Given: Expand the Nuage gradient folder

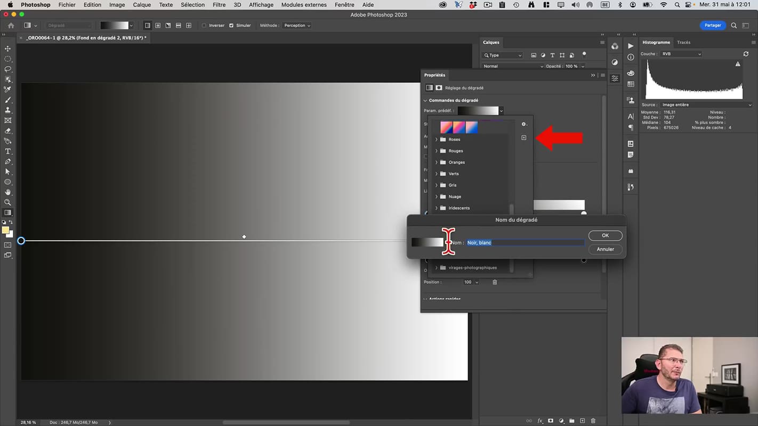Looking at the screenshot, I should [x=437, y=196].
